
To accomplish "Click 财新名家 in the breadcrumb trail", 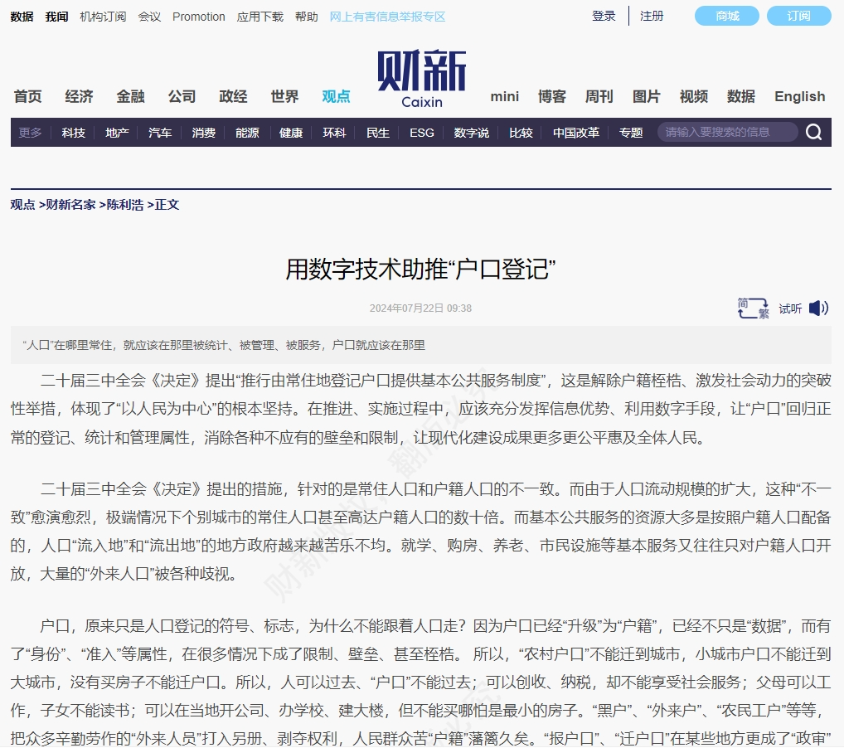I will click(70, 204).
